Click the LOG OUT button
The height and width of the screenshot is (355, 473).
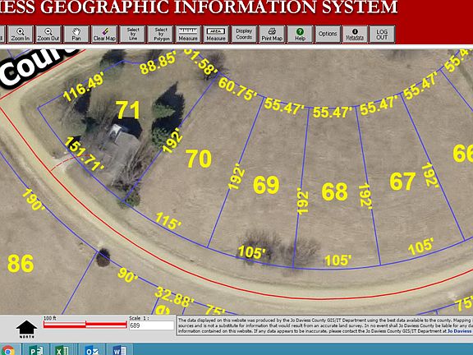[382, 35]
